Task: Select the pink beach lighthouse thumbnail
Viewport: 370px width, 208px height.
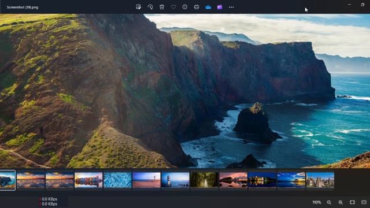Action: coord(146,180)
